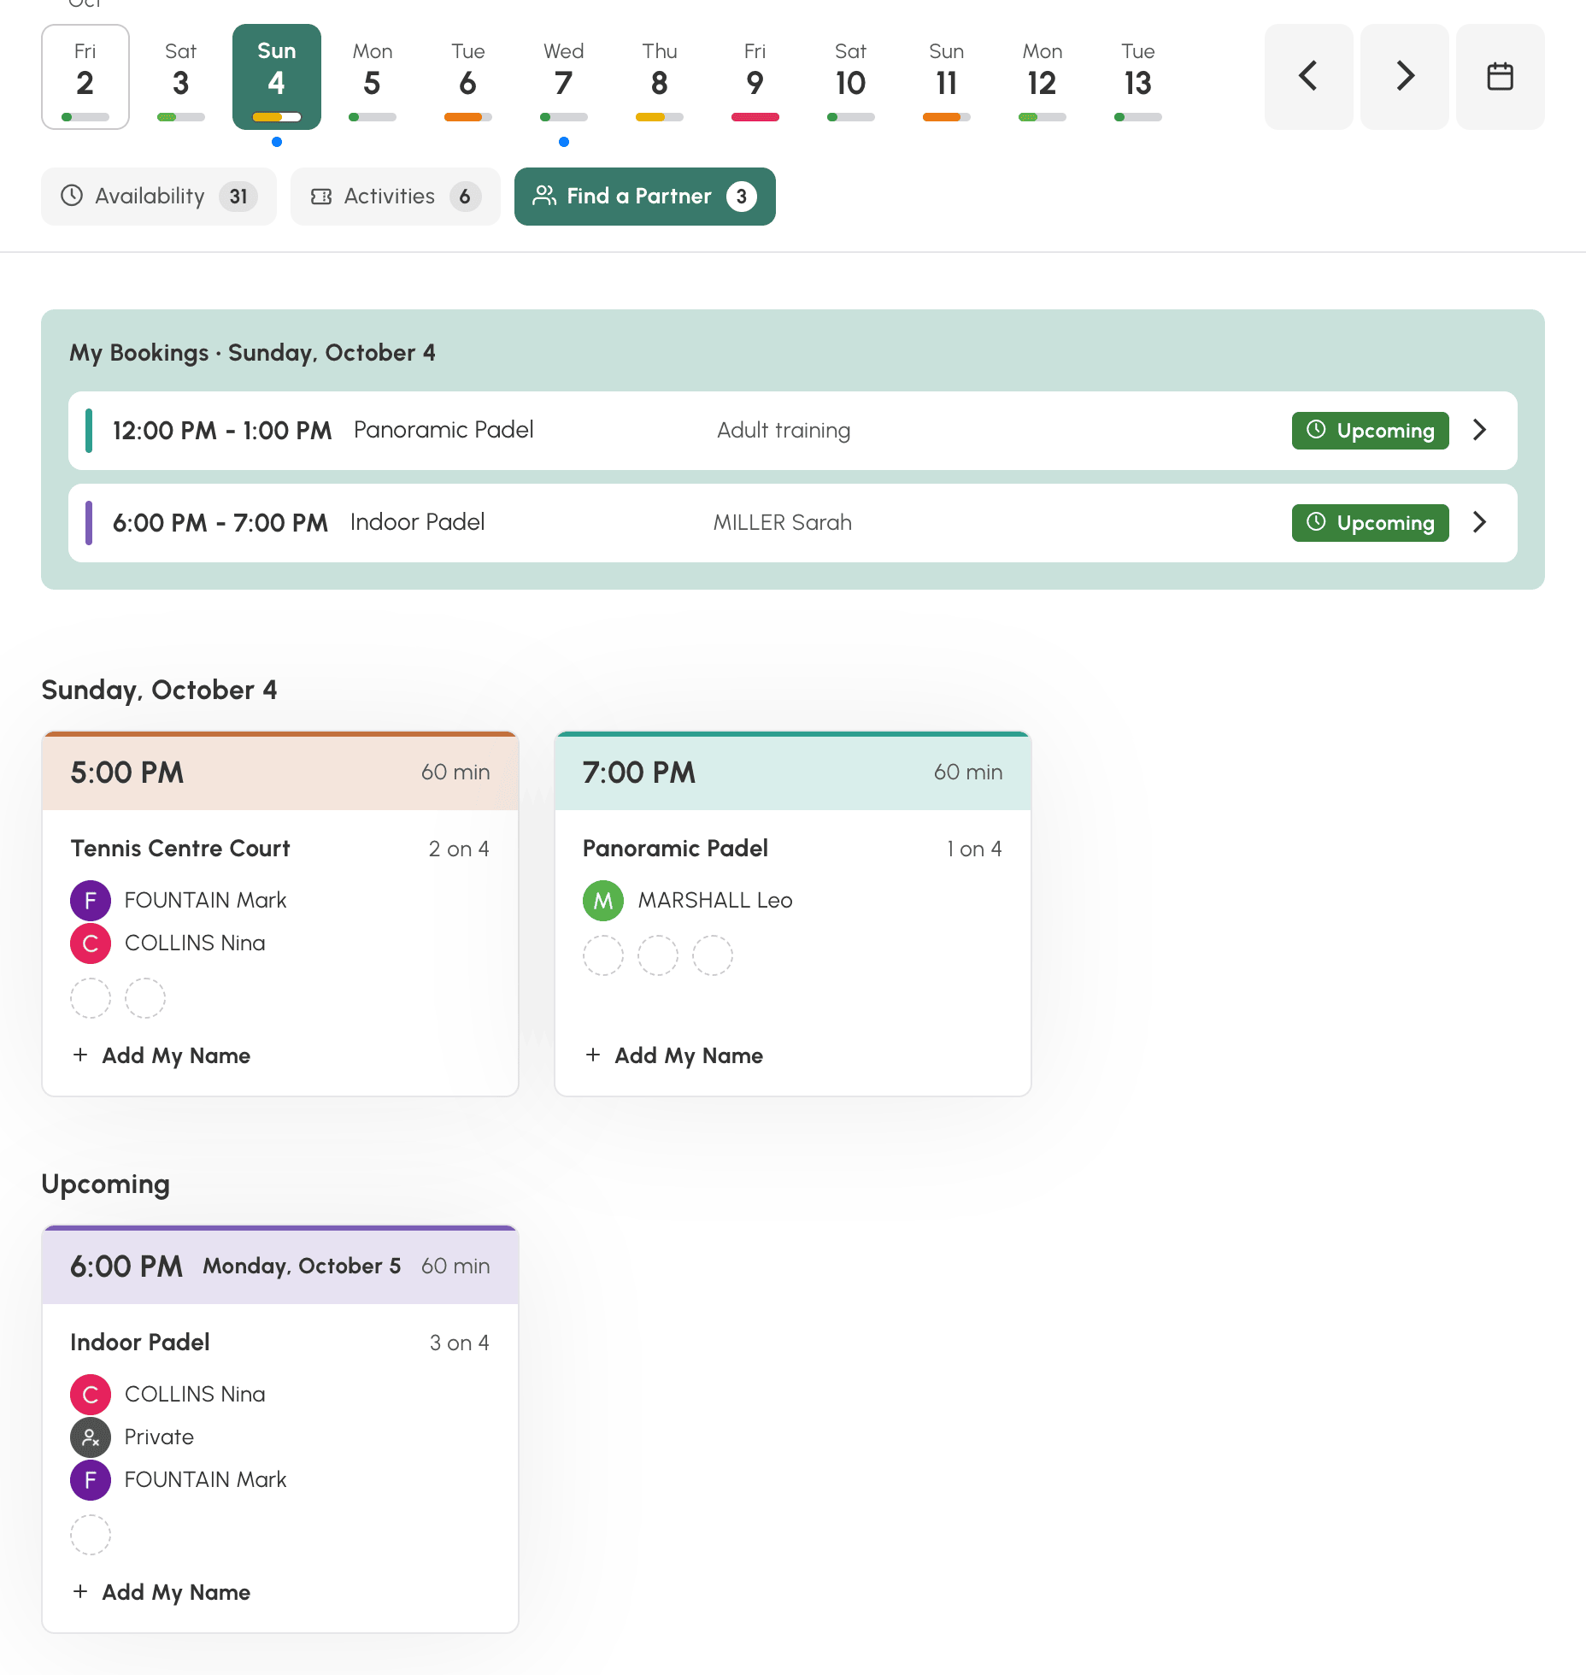The height and width of the screenshot is (1675, 1586).
Task: Open the Availability tab
Action: 159,197
